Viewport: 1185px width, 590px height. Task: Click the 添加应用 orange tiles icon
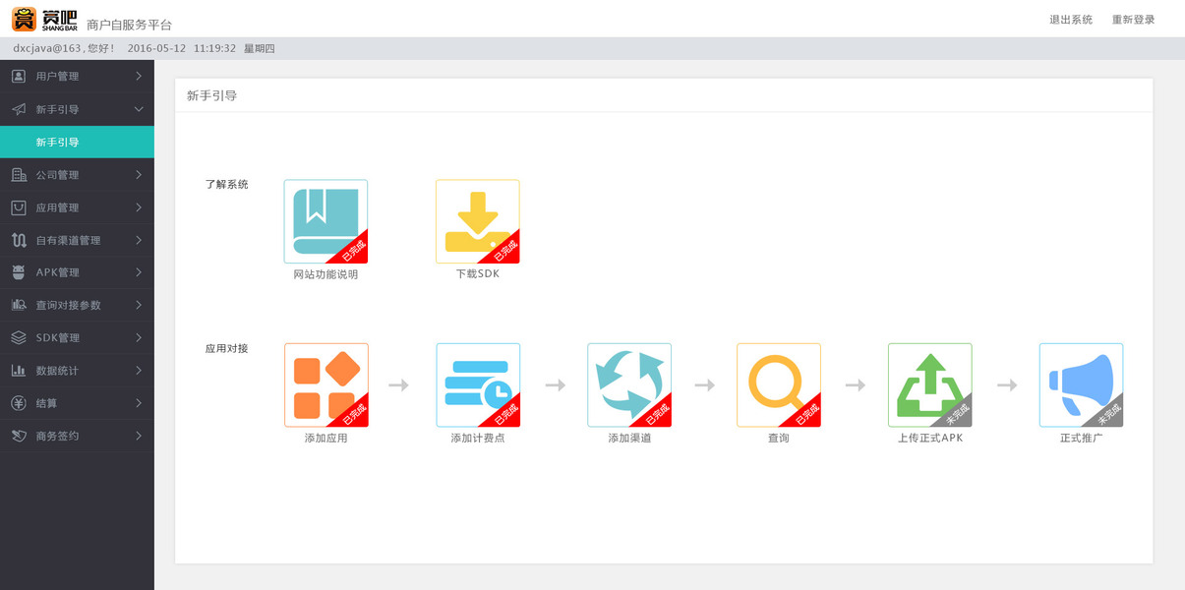pyautogui.click(x=326, y=384)
